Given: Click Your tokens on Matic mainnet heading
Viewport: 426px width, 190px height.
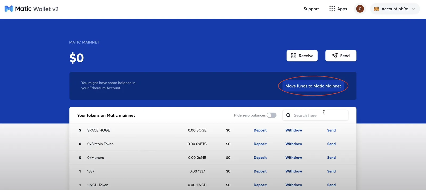Looking at the screenshot, I should (106, 115).
